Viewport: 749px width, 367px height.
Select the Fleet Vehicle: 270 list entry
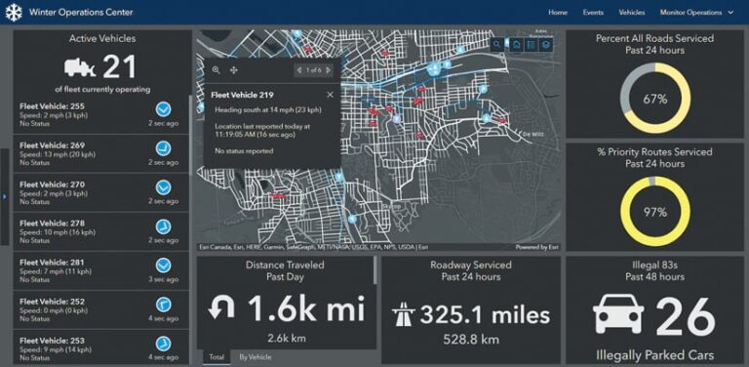coord(100,192)
